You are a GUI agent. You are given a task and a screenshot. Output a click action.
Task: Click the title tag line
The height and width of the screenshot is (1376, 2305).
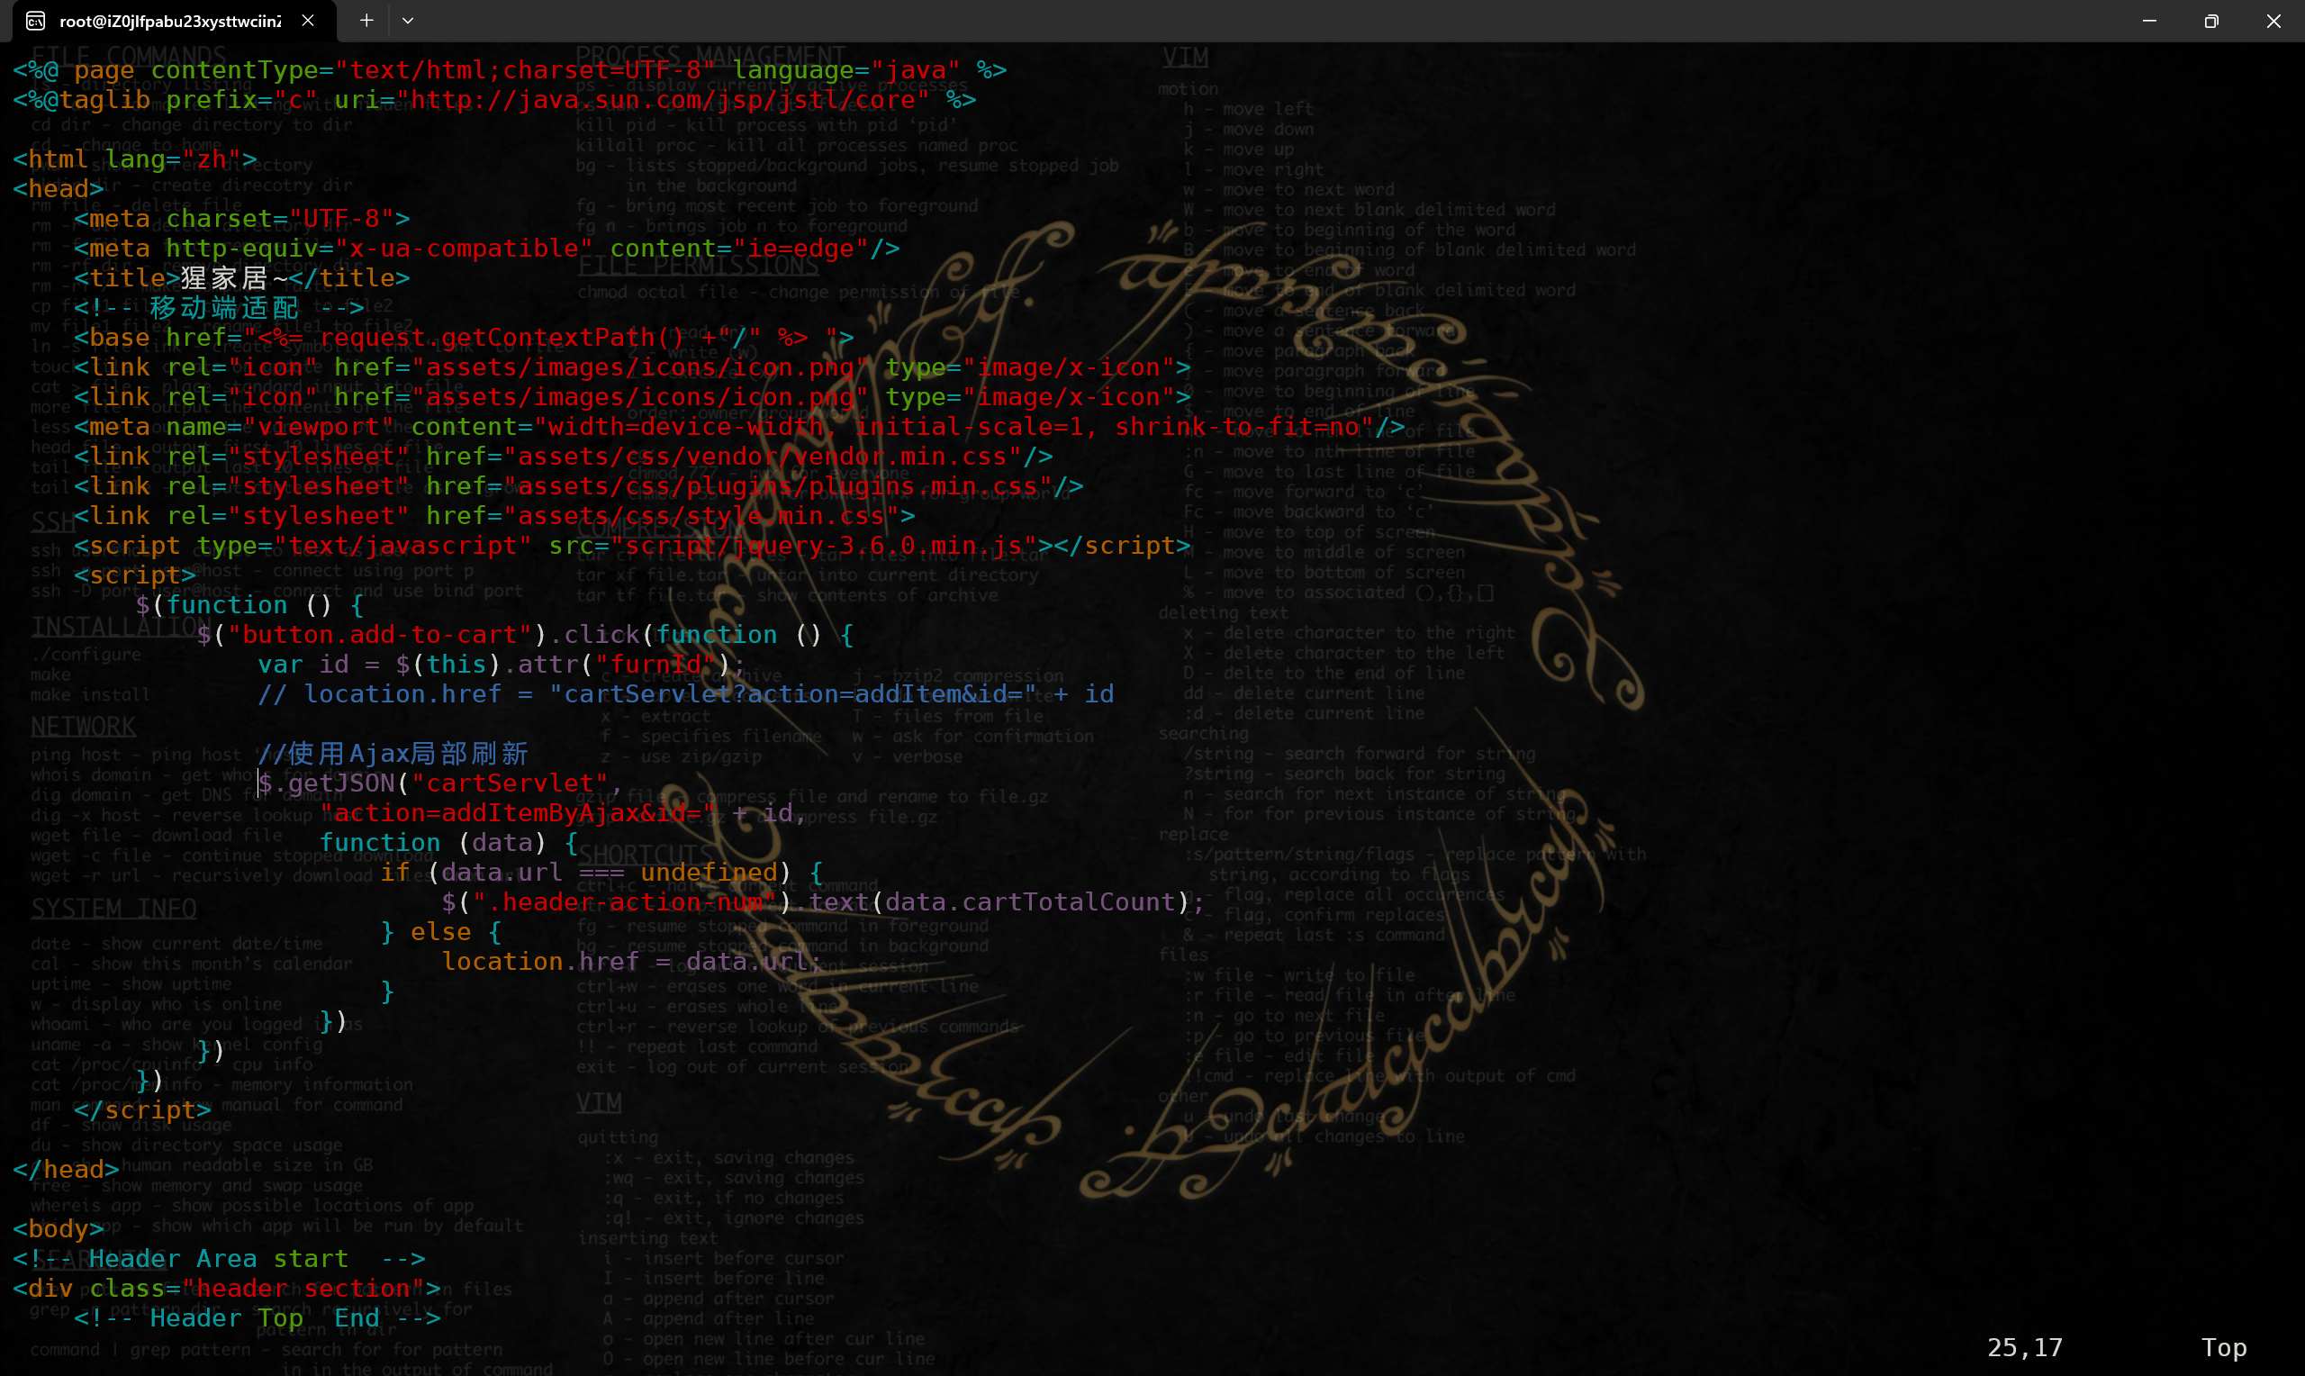pyautogui.click(x=241, y=278)
